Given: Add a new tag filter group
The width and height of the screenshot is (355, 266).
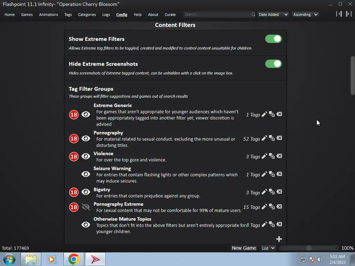Looking at the screenshot, I should 279,239.
